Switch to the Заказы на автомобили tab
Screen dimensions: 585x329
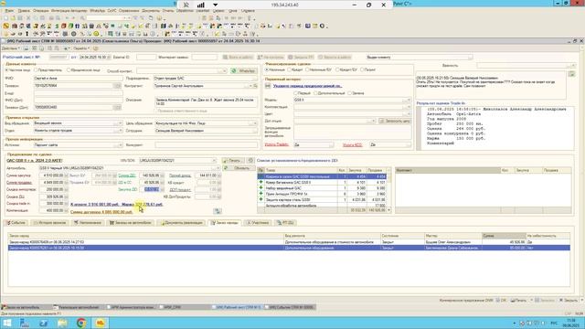(130, 223)
